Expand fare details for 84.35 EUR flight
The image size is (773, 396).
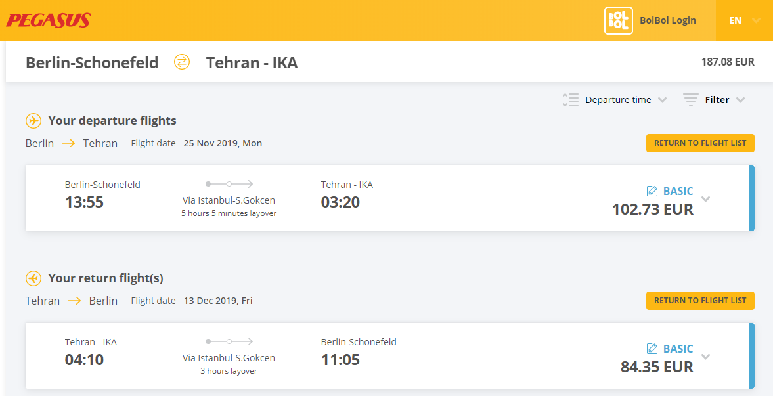pos(706,357)
